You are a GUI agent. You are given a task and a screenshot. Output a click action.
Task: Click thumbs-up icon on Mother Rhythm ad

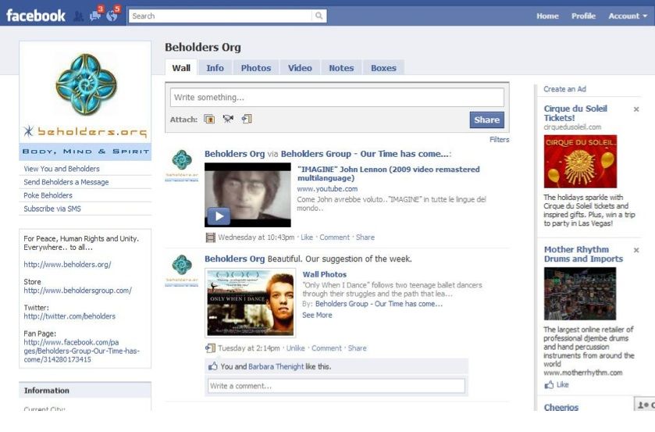tap(549, 385)
